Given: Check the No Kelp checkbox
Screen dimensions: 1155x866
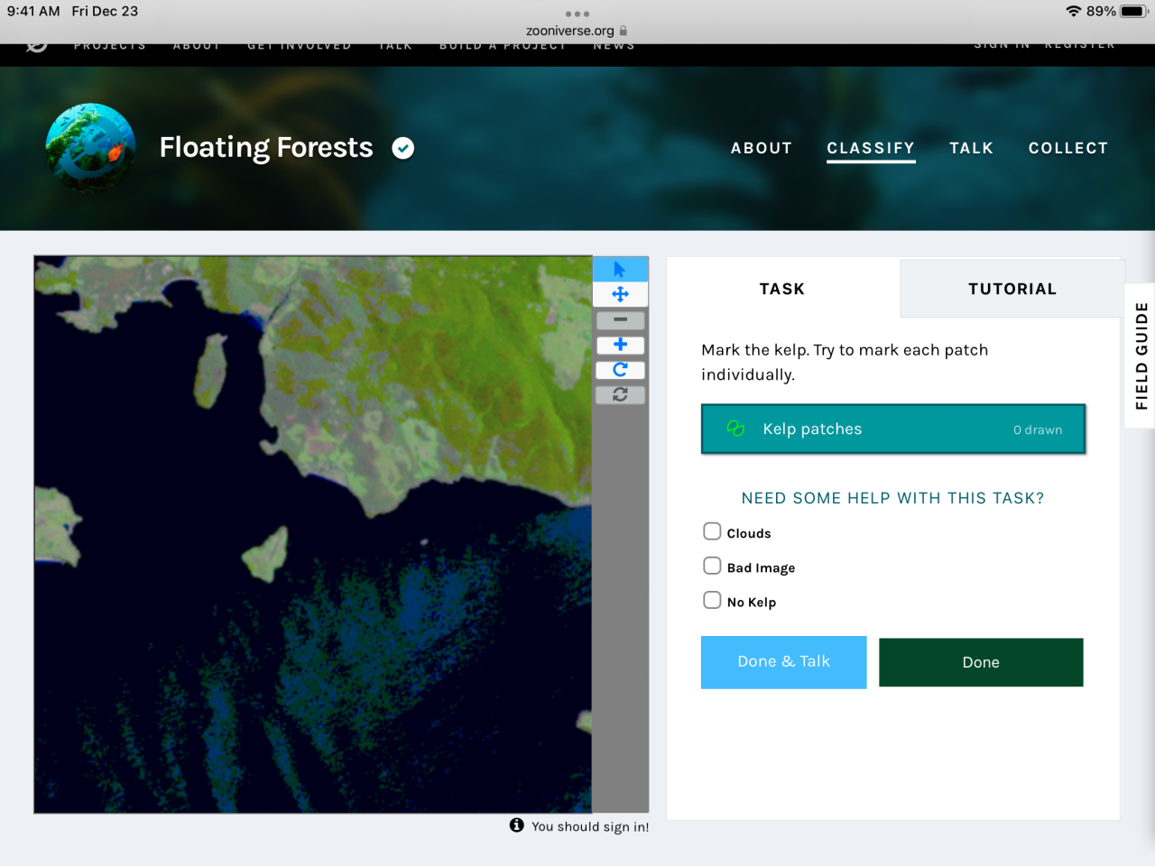Looking at the screenshot, I should click(x=712, y=600).
